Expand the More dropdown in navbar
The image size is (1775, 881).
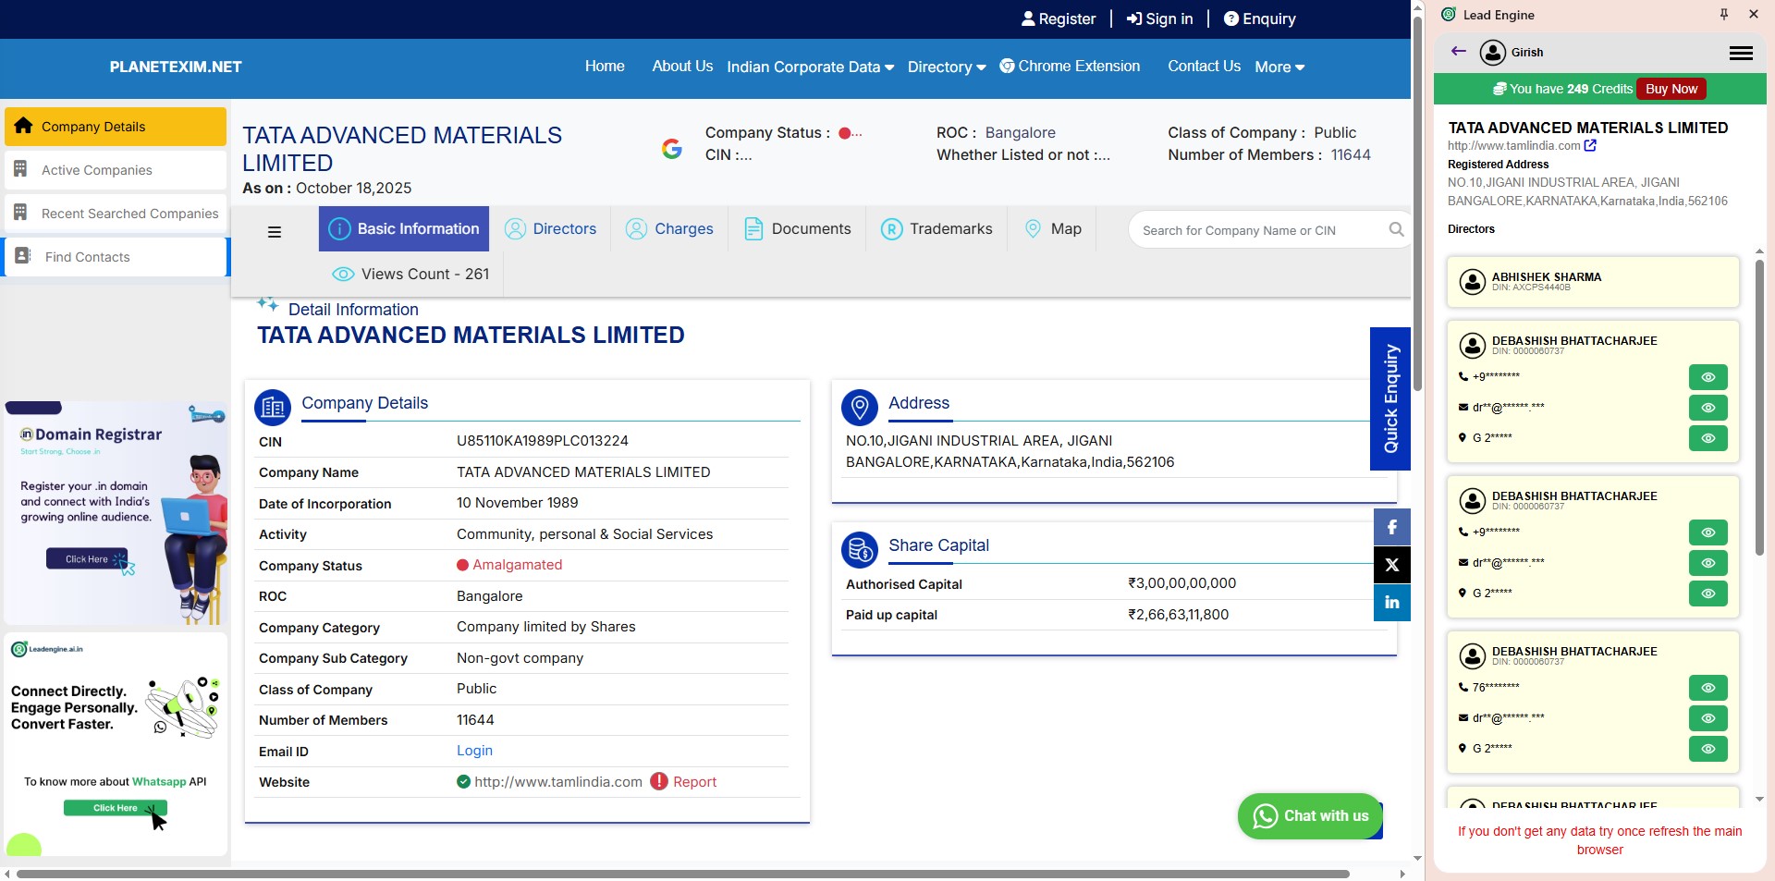click(x=1279, y=67)
